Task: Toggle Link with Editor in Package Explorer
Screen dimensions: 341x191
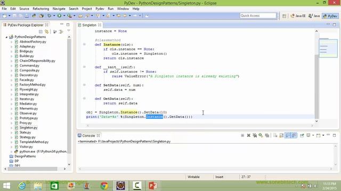Action: tap(46, 32)
